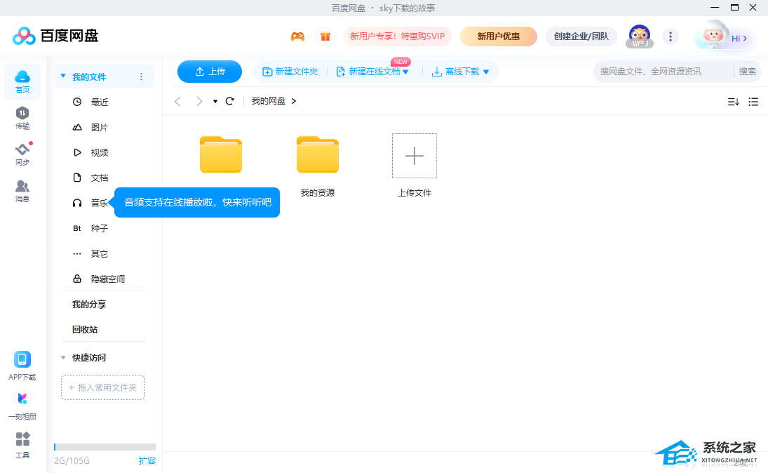
Task: Go back to previous folder
Action: [x=177, y=102]
